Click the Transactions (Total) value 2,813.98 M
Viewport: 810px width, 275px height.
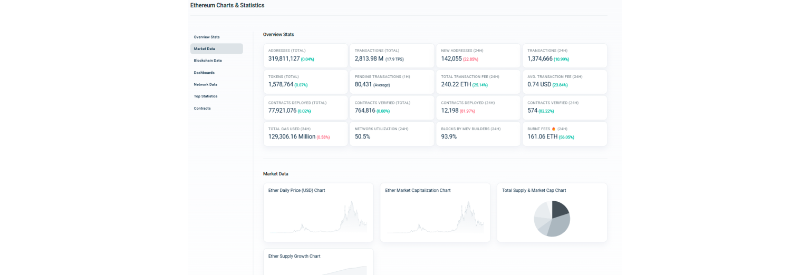pos(369,58)
